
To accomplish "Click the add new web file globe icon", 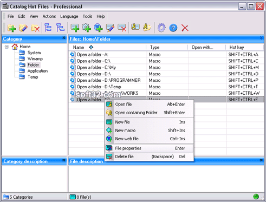I will coord(98,28).
